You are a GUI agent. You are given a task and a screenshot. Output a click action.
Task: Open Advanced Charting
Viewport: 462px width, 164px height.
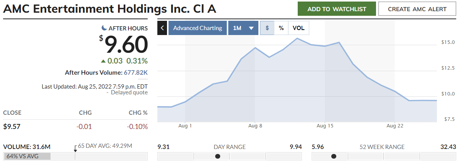[197, 28]
